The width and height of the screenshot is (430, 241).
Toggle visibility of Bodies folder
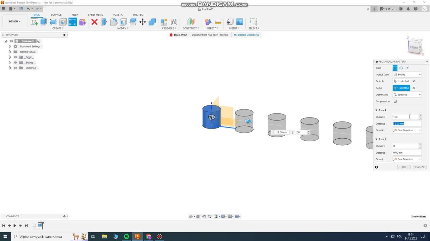tap(15, 63)
